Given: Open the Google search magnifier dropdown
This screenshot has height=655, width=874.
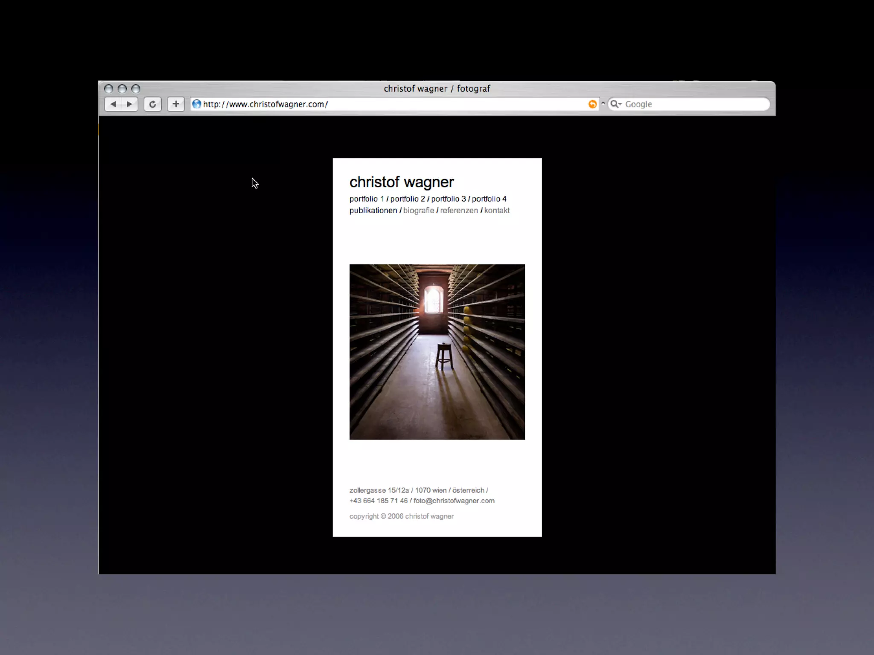Looking at the screenshot, I should (615, 104).
